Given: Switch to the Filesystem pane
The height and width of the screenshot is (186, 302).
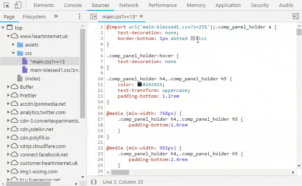Looking at the screenshot, I should pos(34,17).
